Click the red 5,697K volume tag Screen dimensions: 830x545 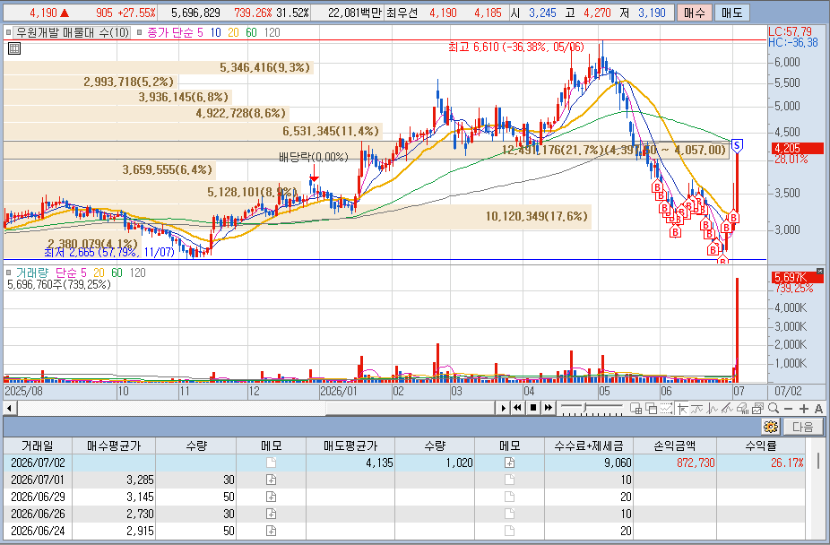tap(798, 277)
